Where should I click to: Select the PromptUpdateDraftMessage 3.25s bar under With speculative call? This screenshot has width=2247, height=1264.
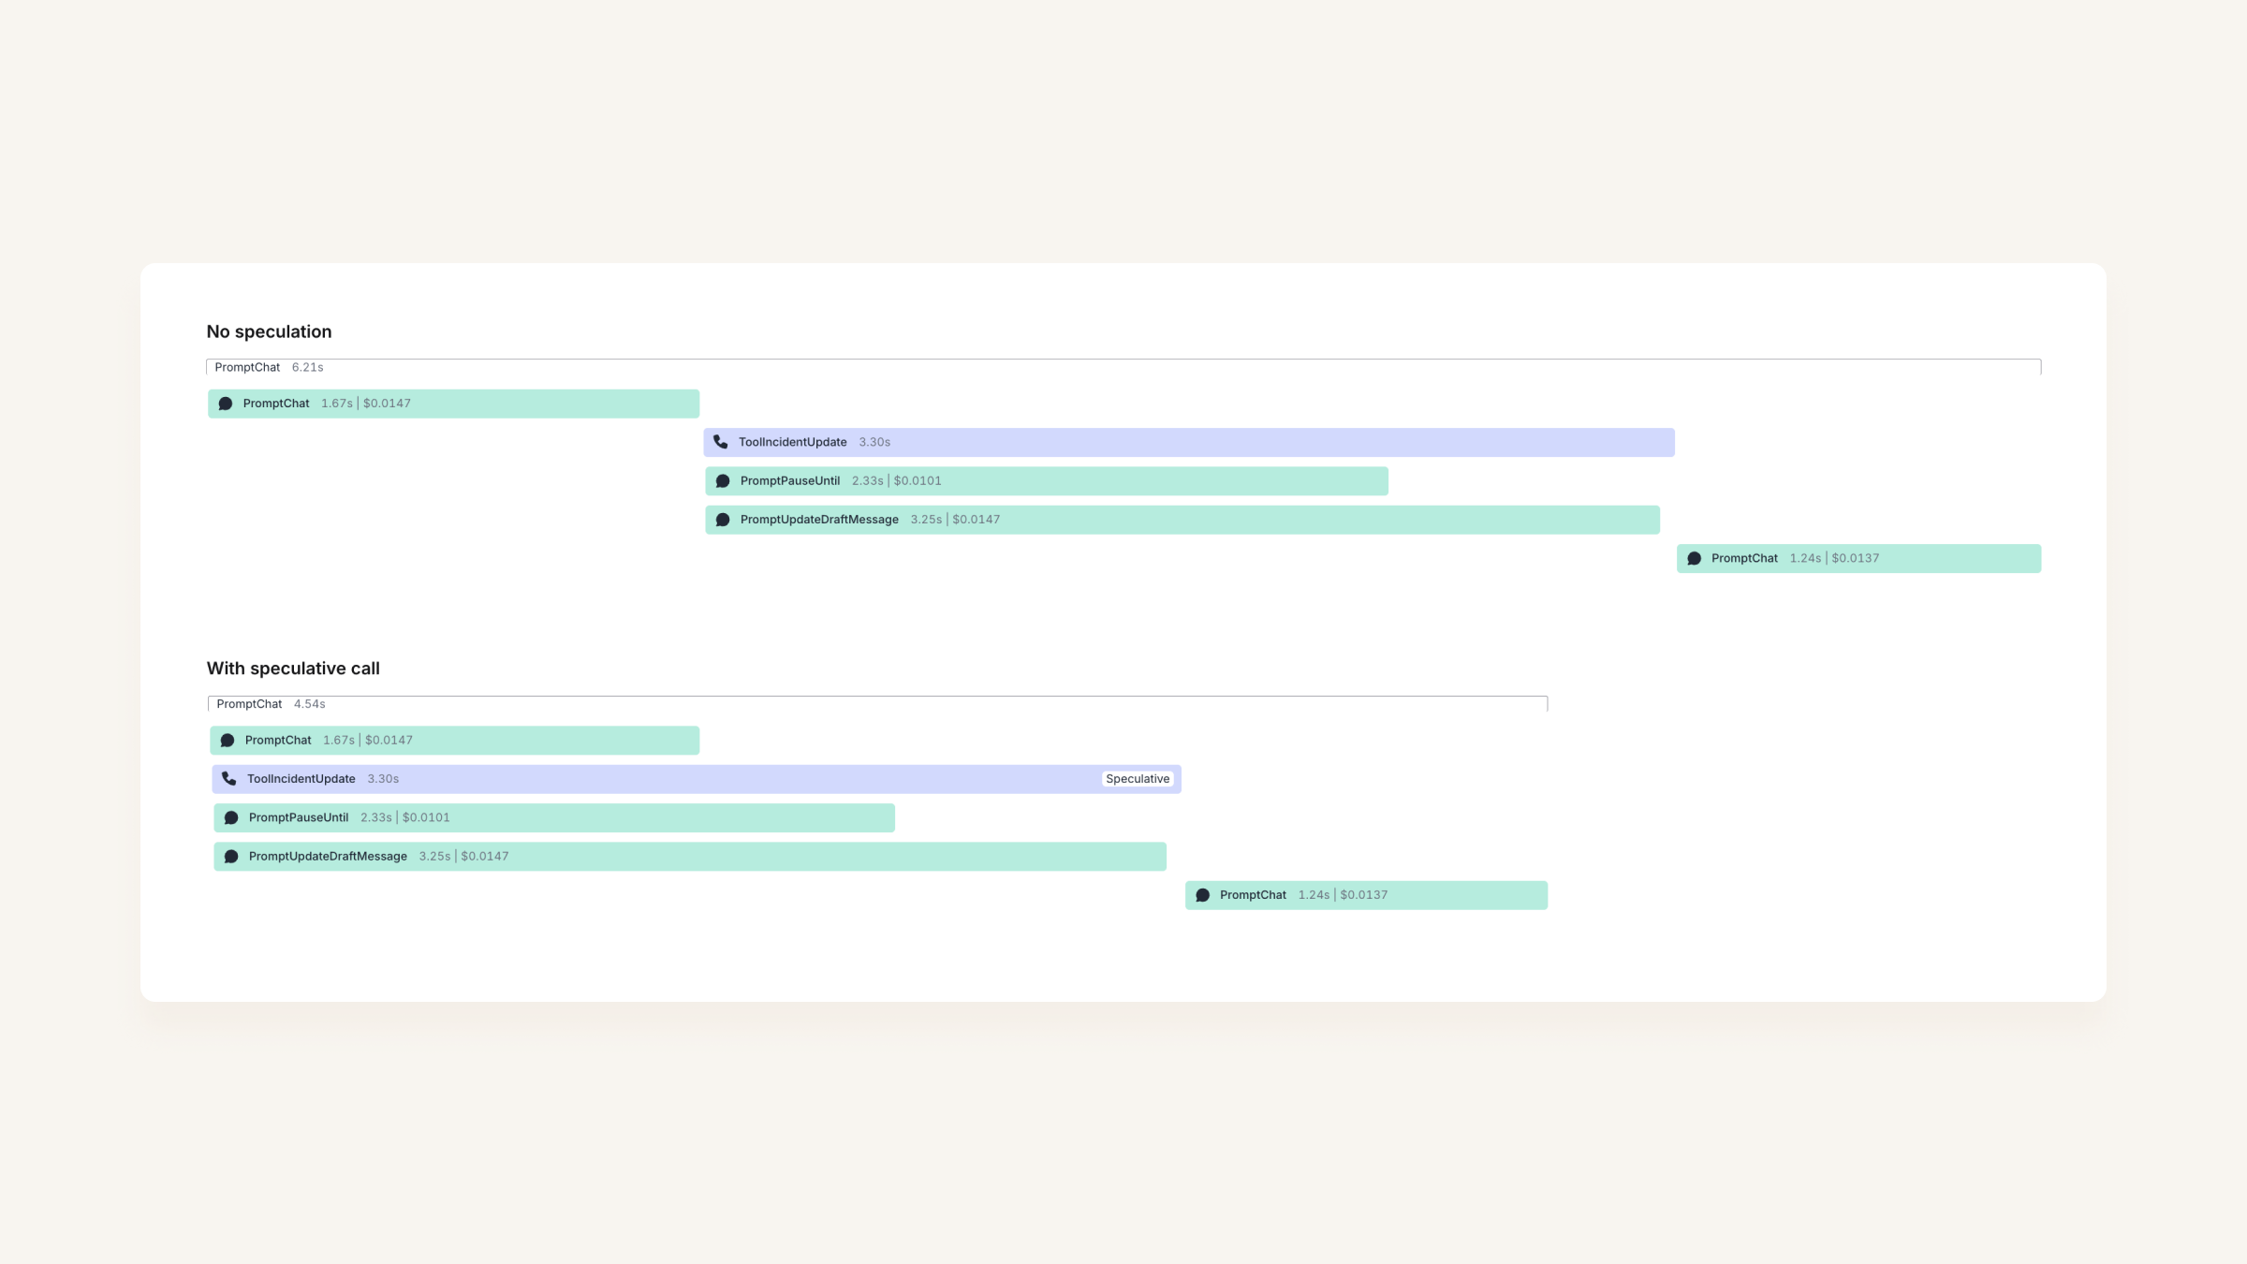click(690, 857)
